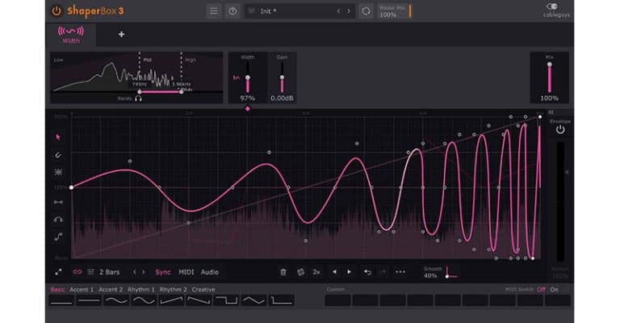The width and height of the screenshot is (620, 323).
Task: Select the Low band label
Action: coord(58,60)
